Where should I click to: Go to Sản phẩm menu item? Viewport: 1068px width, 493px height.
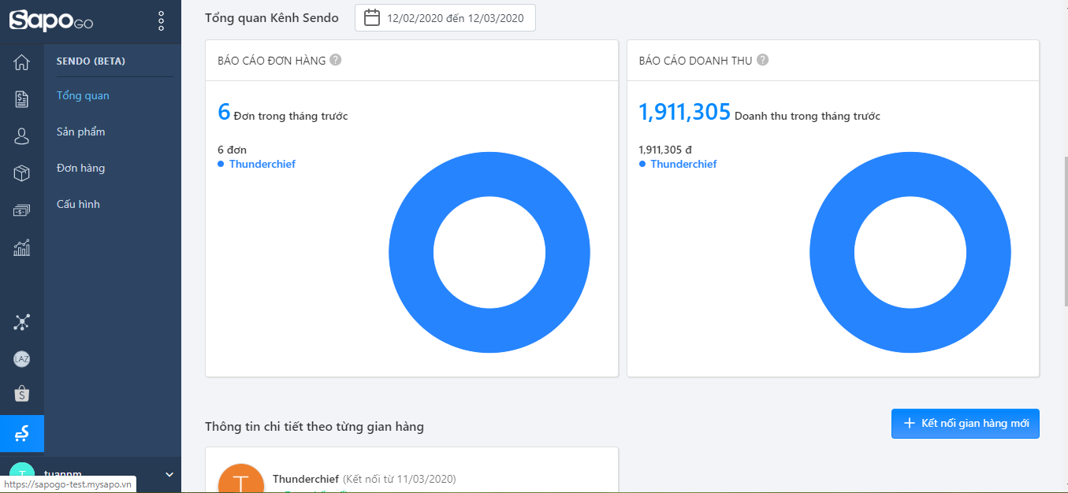(x=81, y=132)
